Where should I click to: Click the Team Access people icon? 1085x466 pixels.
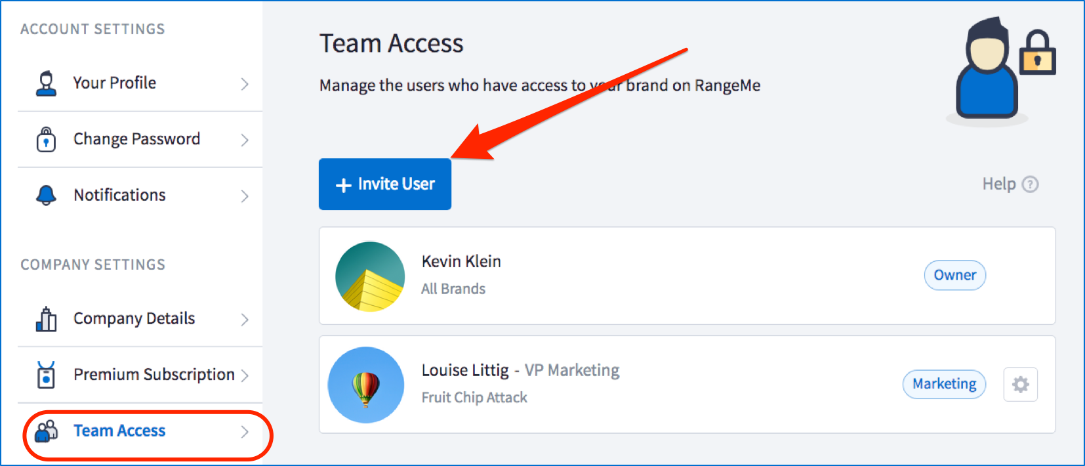pyautogui.click(x=45, y=431)
